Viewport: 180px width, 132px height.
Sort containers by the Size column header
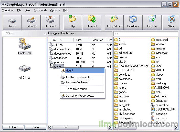[x=82, y=40]
